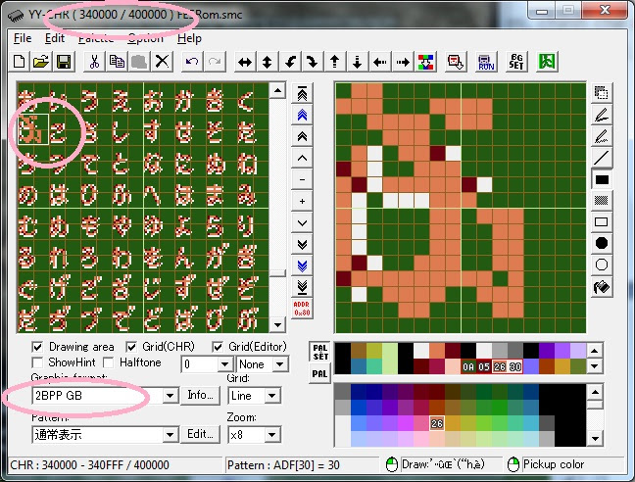Shift tile up arrow icon
The image size is (635, 482).
tap(334, 62)
